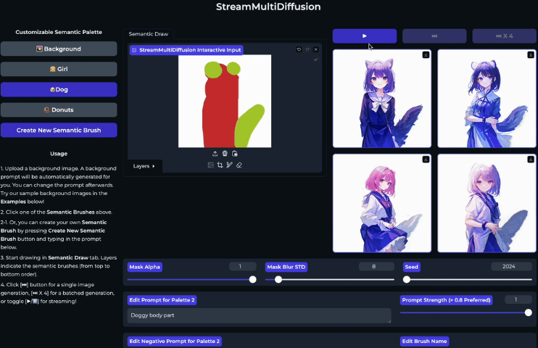Click the 'Doggy body part' prompt textbox
538x348 pixels.
[259, 315]
